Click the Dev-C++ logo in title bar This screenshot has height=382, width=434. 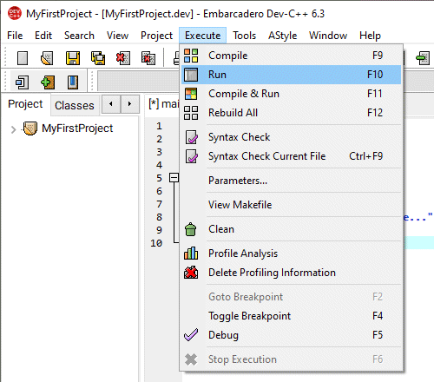click(x=15, y=14)
